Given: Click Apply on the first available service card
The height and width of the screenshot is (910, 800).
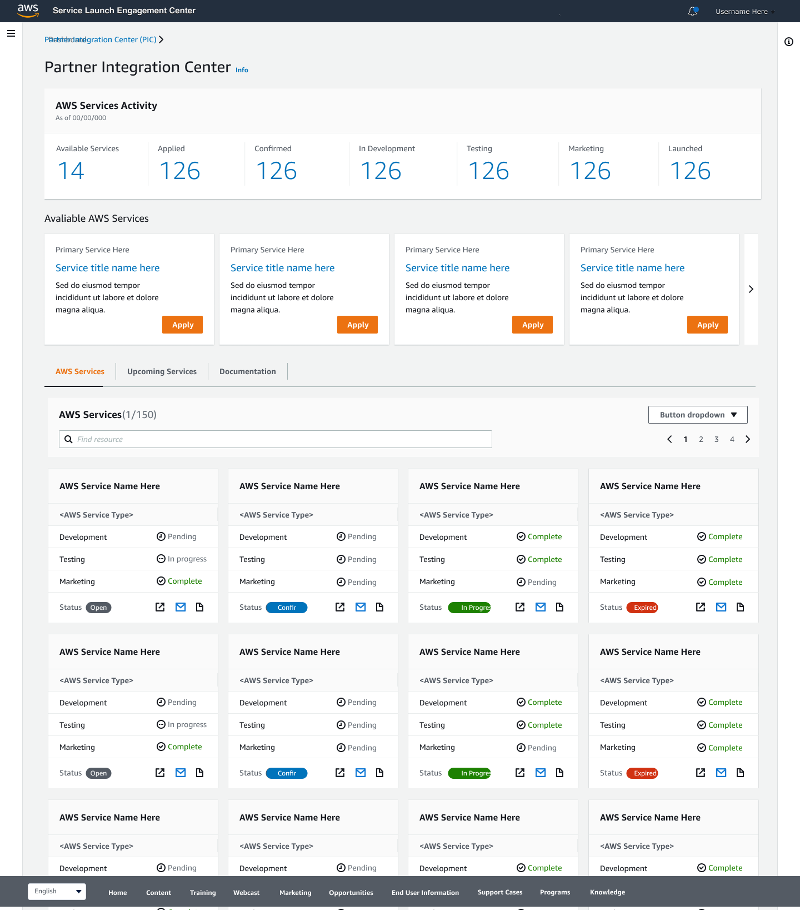Looking at the screenshot, I should [x=182, y=325].
